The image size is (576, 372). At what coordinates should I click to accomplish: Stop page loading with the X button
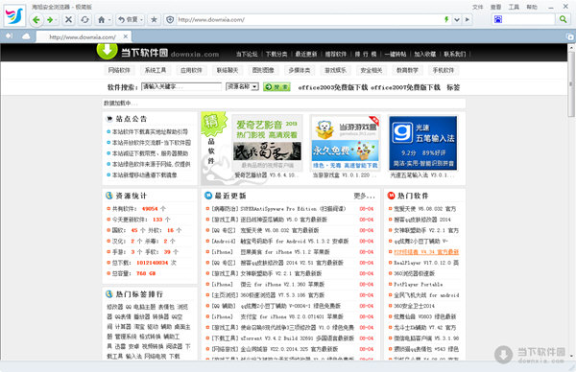coord(68,20)
